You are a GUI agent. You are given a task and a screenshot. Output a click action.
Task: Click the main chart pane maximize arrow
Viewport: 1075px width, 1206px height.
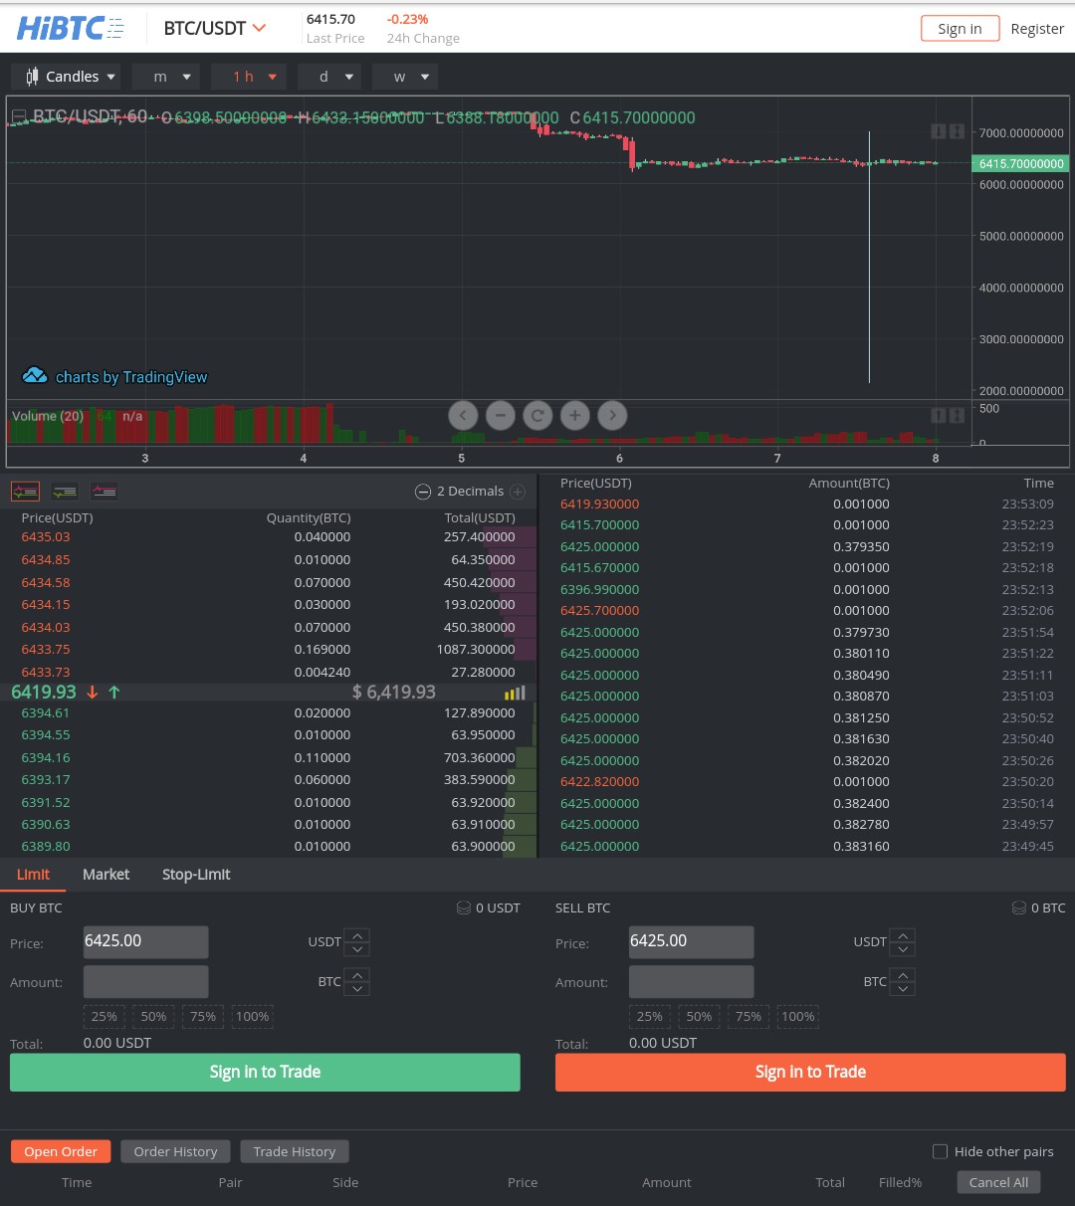[957, 131]
